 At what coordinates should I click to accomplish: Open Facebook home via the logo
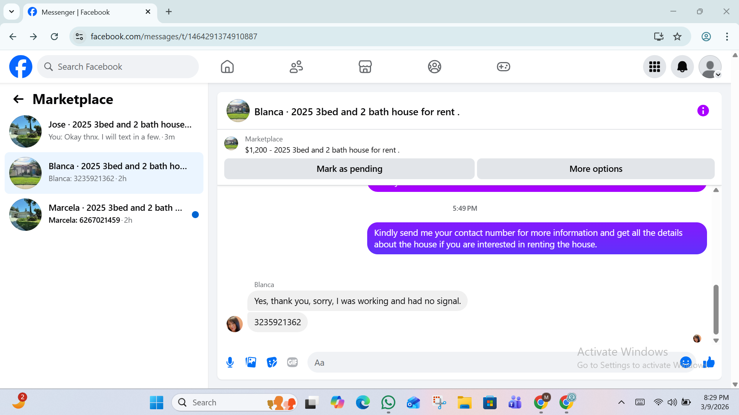[x=21, y=67]
